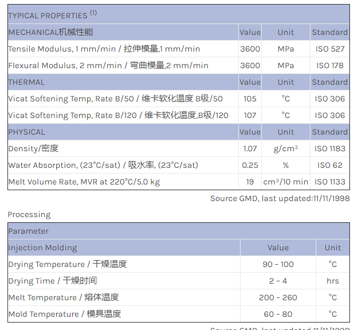The width and height of the screenshot is (354, 330).
Task: Select the ISO 1133 standard cell
Action: coord(330,182)
